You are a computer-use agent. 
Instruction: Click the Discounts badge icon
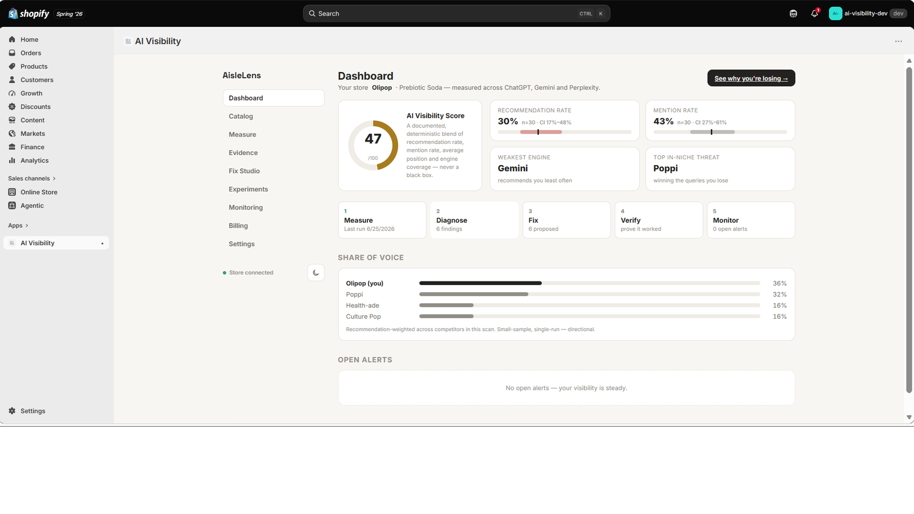(x=12, y=107)
